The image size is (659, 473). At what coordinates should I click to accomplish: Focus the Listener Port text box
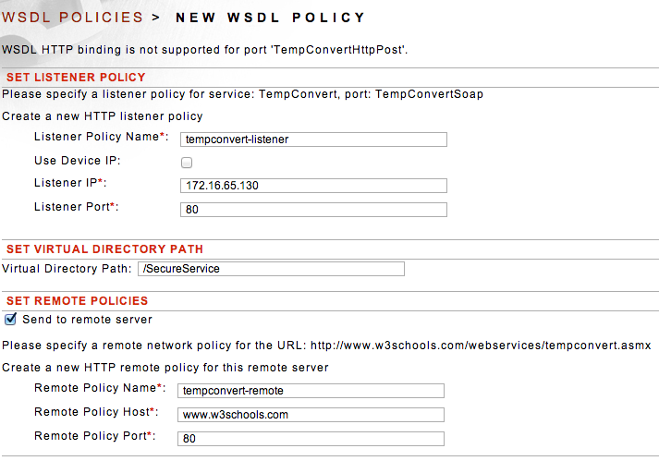click(313, 210)
